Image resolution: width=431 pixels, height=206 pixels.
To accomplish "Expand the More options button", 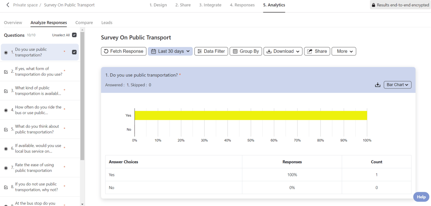I will click(344, 51).
